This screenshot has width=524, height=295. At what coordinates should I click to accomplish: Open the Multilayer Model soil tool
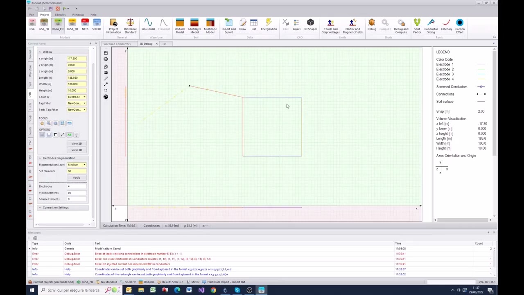[194, 26]
